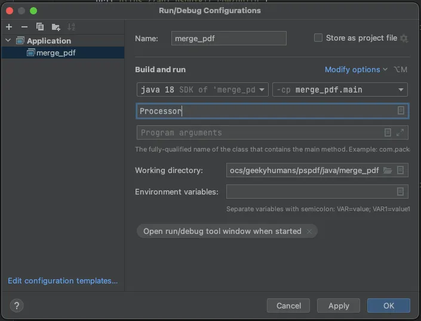Click the Add New Configuration plus icon
This screenshot has width=421, height=321.
pyautogui.click(x=9, y=27)
